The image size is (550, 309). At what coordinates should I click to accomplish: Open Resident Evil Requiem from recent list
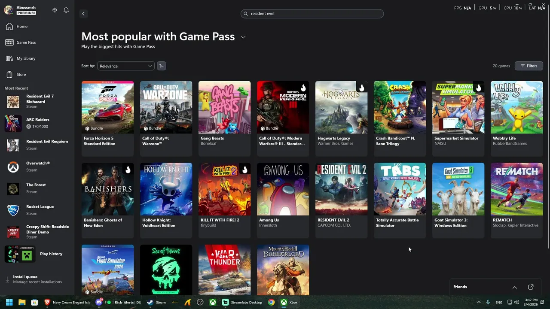tap(37, 145)
